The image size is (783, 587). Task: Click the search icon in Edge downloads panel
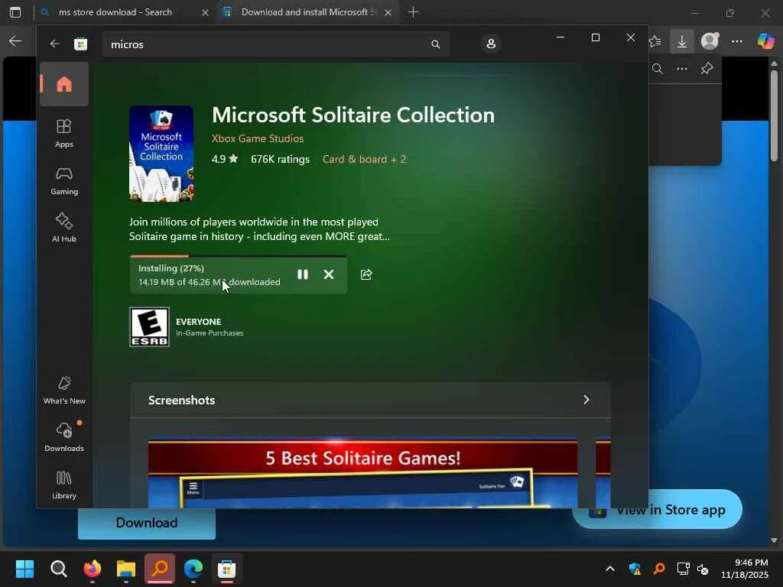[x=658, y=69]
